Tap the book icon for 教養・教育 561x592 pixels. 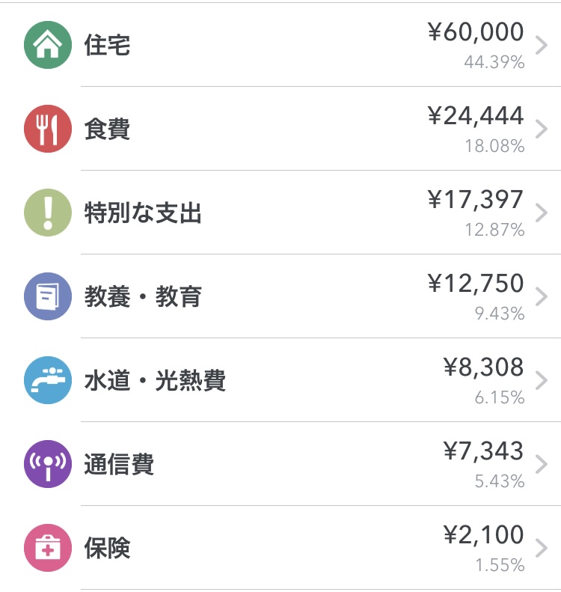[x=48, y=296]
